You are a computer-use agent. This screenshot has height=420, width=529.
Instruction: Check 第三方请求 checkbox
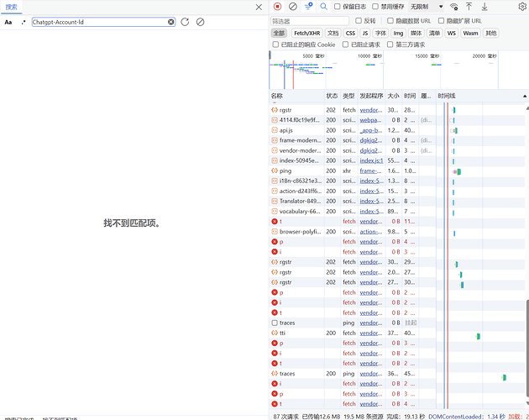[x=390, y=45]
